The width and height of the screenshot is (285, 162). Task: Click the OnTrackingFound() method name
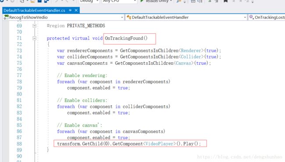coord(126,38)
